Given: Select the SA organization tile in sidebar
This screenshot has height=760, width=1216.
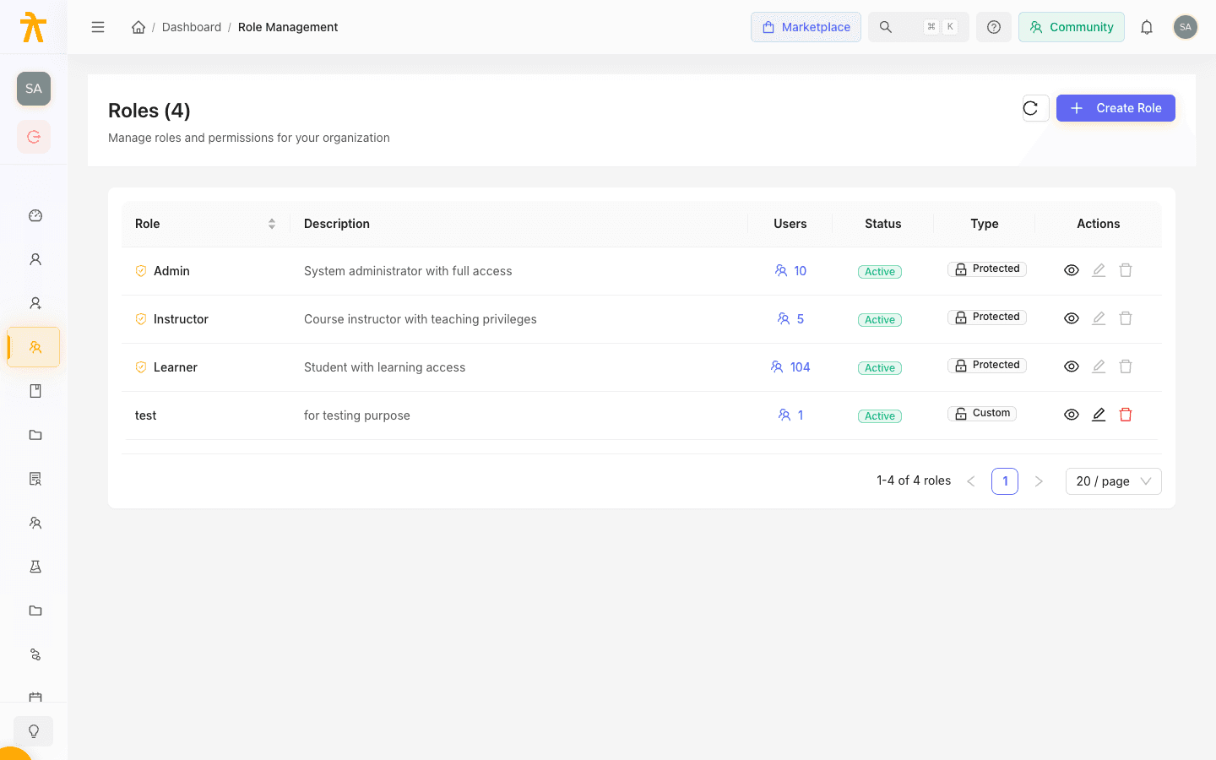Looking at the screenshot, I should [x=34, y=89].
